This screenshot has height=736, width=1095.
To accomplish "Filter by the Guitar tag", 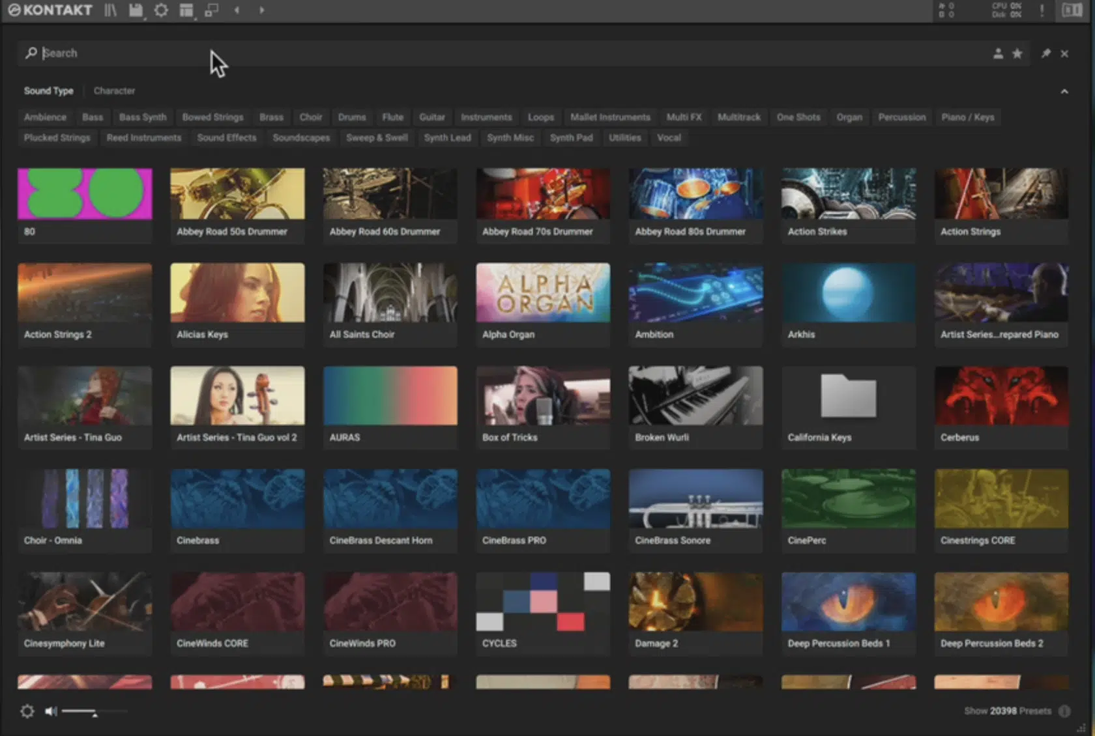I will click(432, 117).
